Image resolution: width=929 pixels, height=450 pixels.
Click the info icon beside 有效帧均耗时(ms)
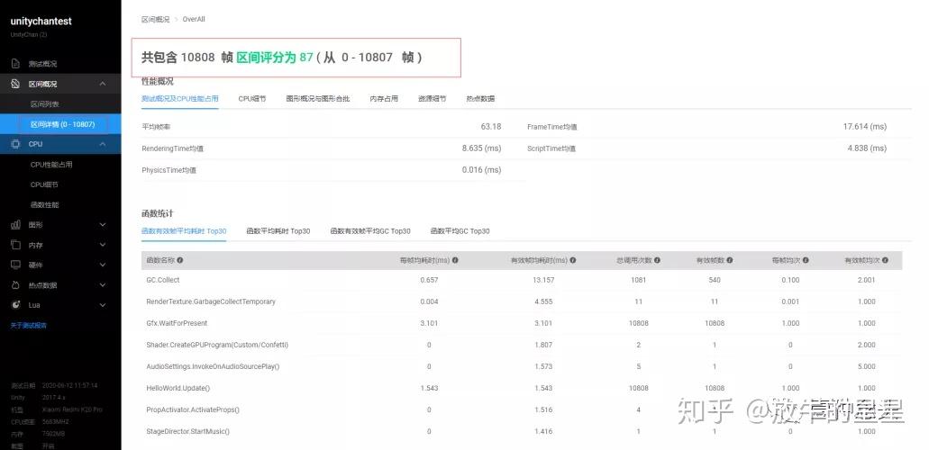[x=572, y=260]
